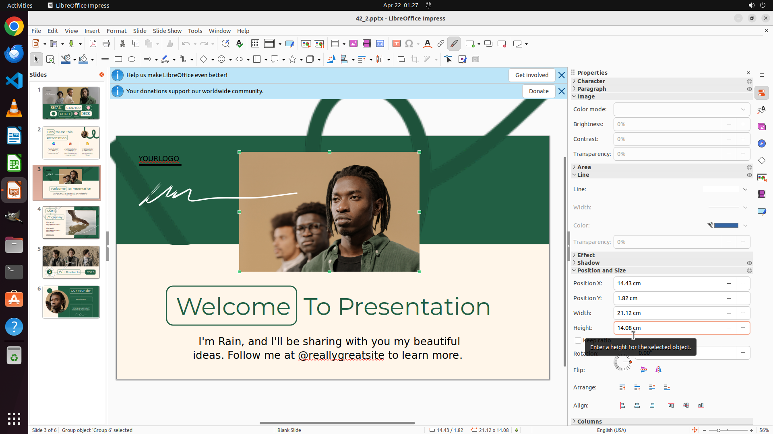Viewport: 773px width, 434px height.
Task: Click the Crop Image tool
Action: click(415, 59)
